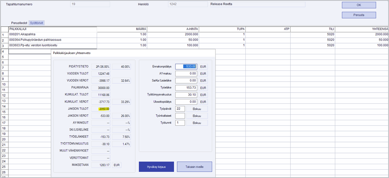This screenshot has width=389, height=178.
Task: Click the AY-maksu input field
Action: pos(186,73)
